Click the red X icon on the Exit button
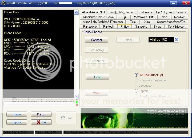Image resolution: width=192 pixels, height=138 pixels. tap(38, 122)
